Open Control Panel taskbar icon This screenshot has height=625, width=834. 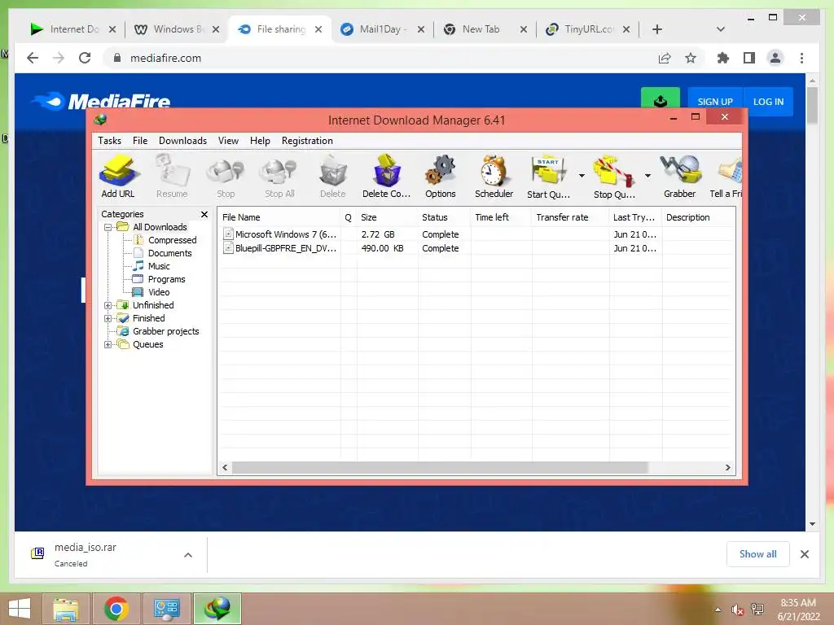(167, 609)
